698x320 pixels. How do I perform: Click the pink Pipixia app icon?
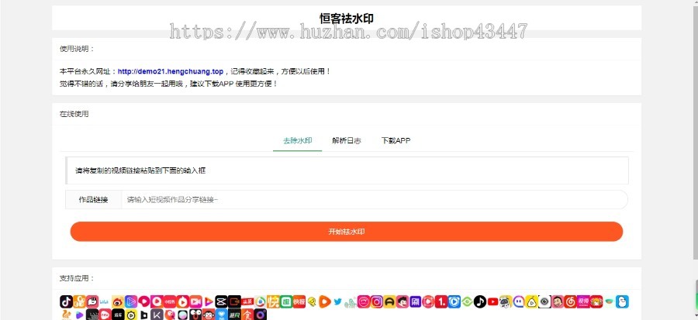[92, 301]
